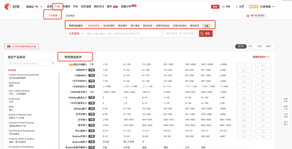Select the 全品类铺货 selection mode
Screen dimensions: 292x149
pos(109,26)
